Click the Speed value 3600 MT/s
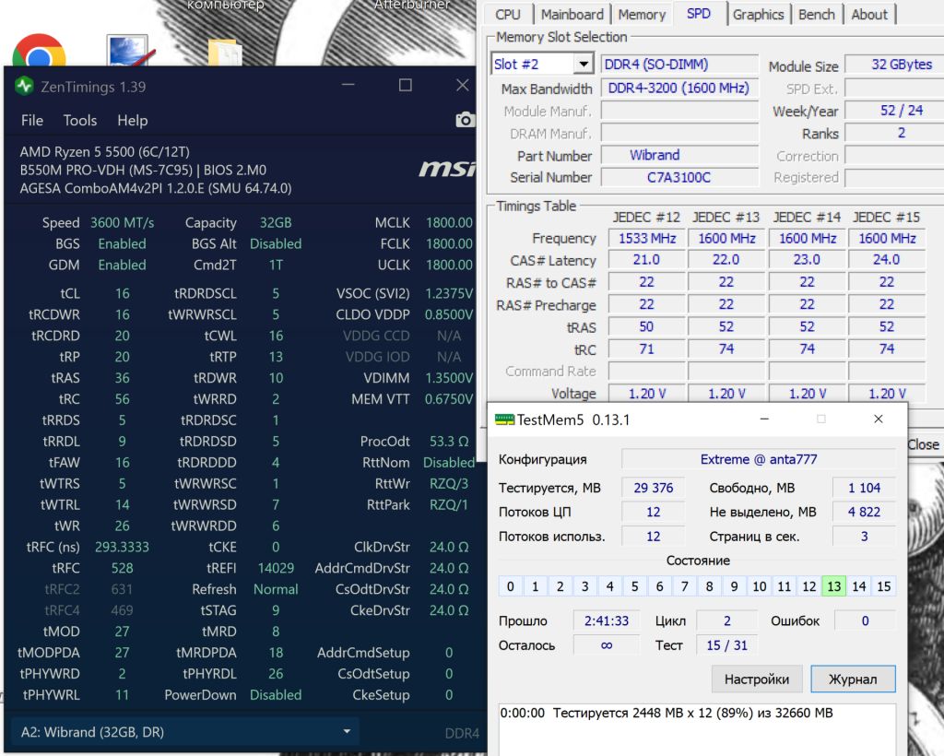Screen dimensions: 944x756 click(x=123, y=223)
